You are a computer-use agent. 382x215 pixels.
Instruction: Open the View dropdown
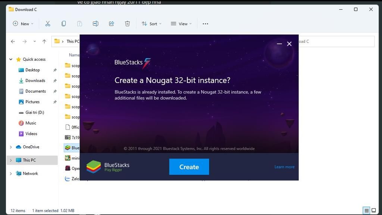click(181, 23)
